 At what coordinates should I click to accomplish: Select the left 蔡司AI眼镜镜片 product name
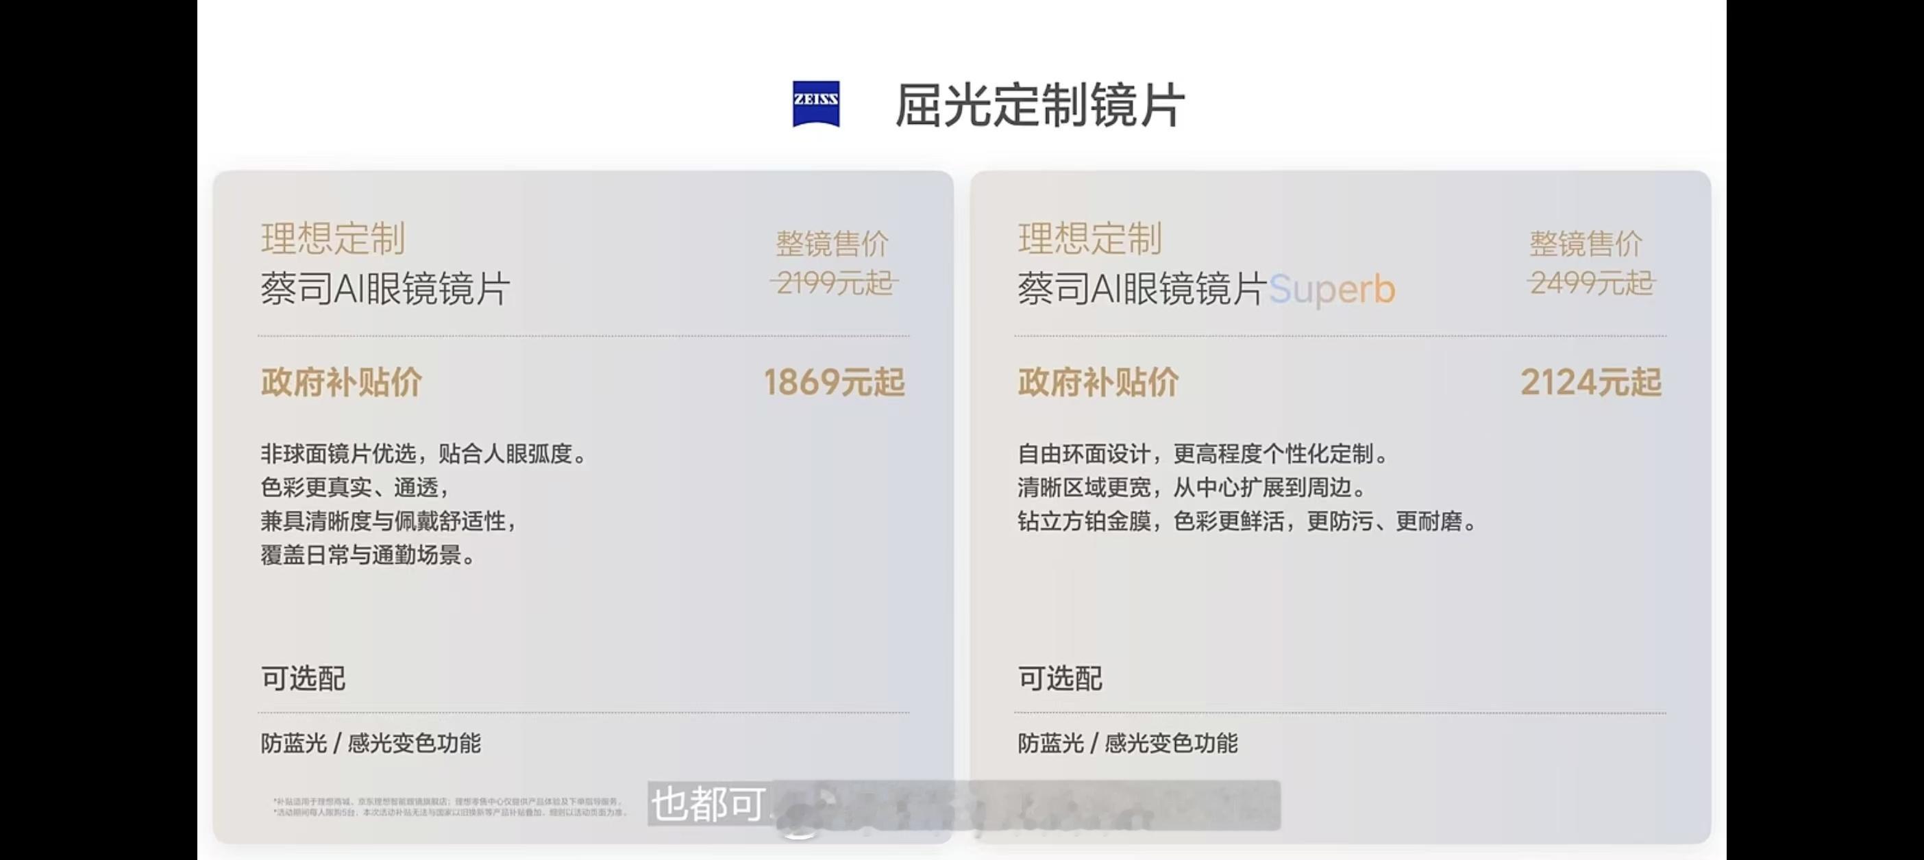[x=385, y=289]
